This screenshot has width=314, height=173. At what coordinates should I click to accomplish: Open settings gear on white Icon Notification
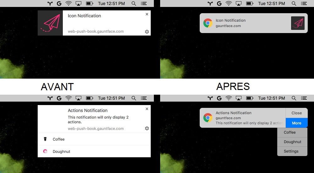tap(147, 32)
